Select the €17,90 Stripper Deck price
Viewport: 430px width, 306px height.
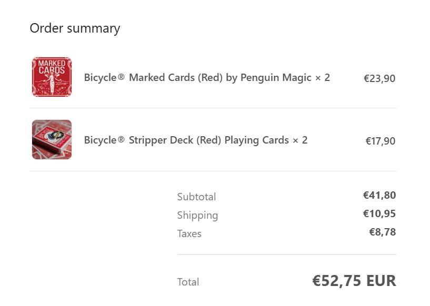pyautogui.click(x=381, y=141)
